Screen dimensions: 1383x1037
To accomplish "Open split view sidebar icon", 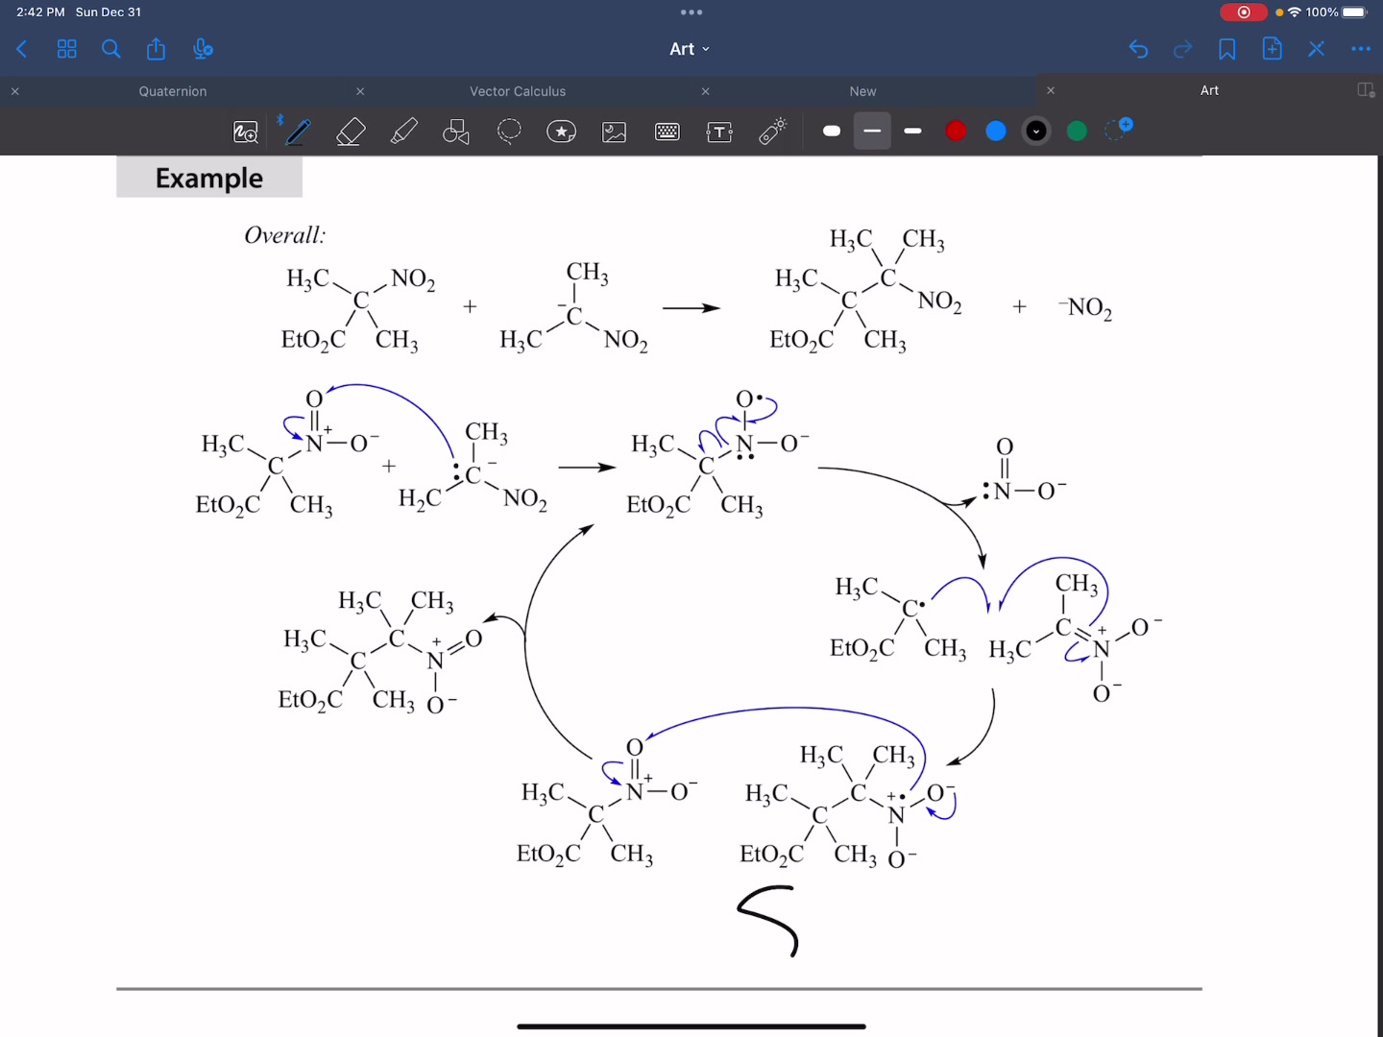I will coord(1366,90).
